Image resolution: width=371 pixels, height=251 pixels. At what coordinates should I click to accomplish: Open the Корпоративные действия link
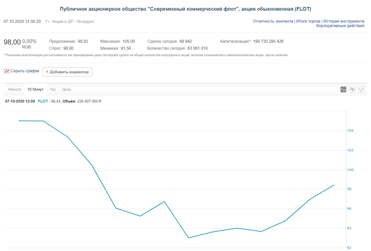340,26
